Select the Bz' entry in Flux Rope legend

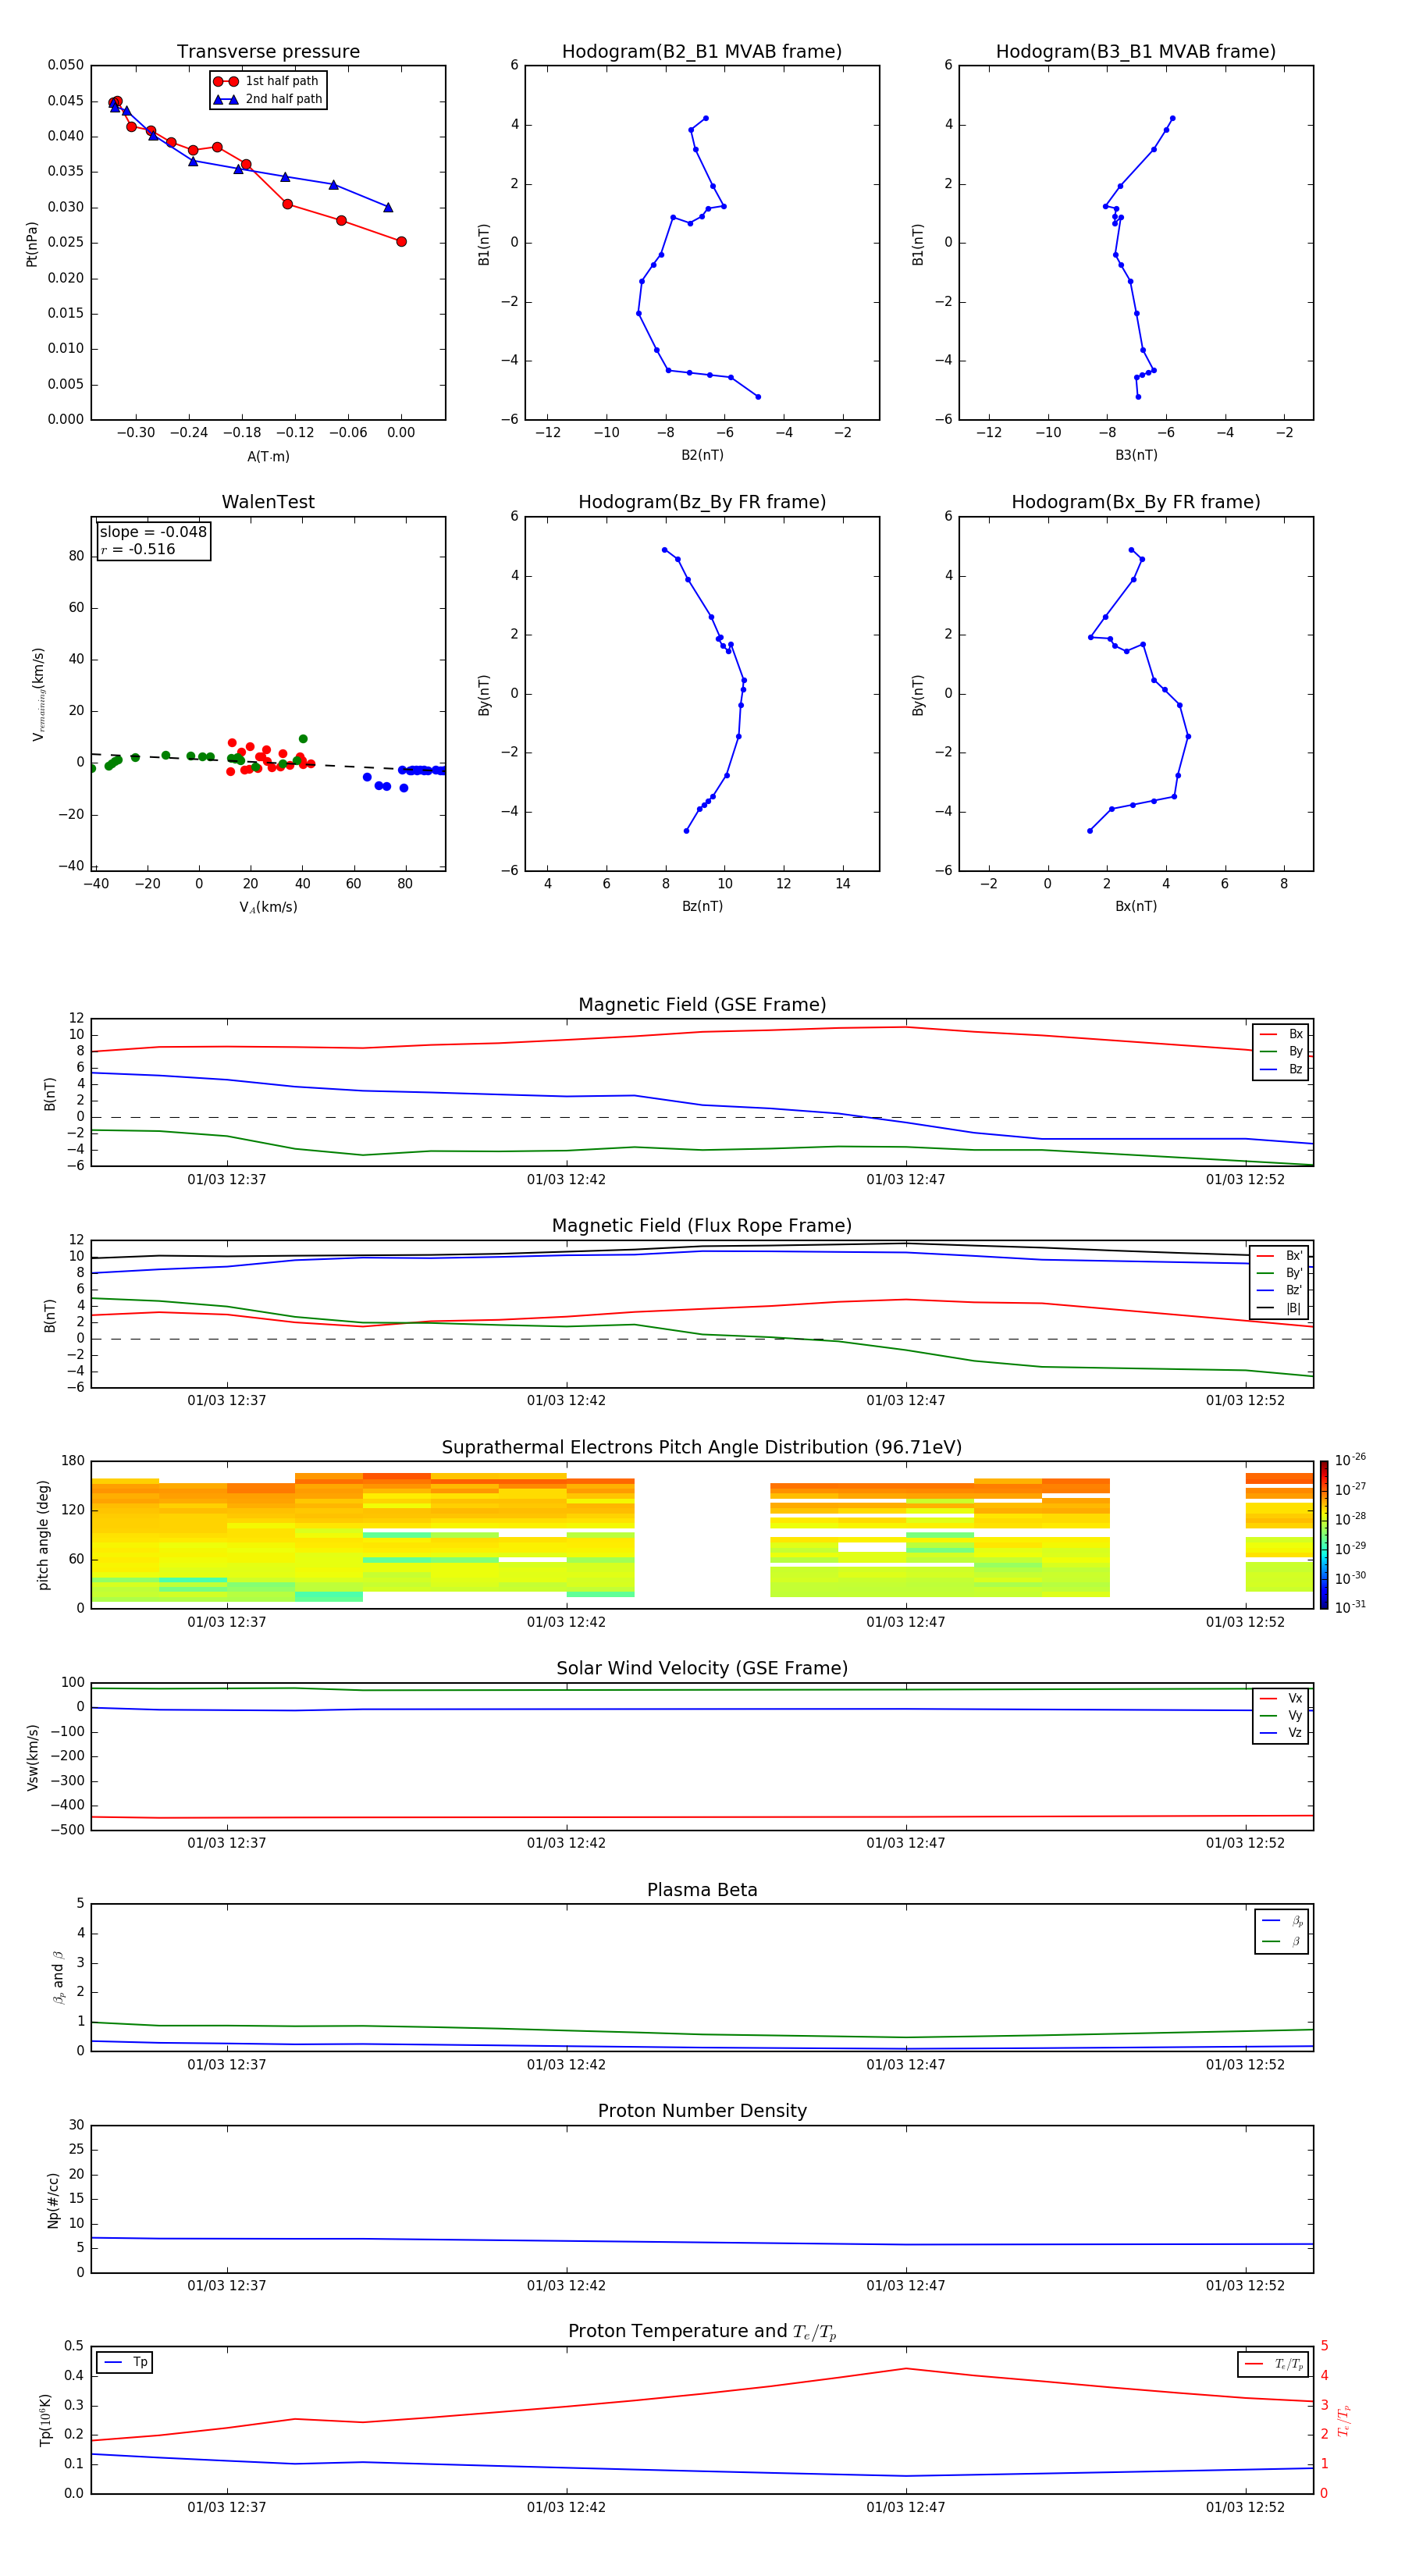1280,1290
